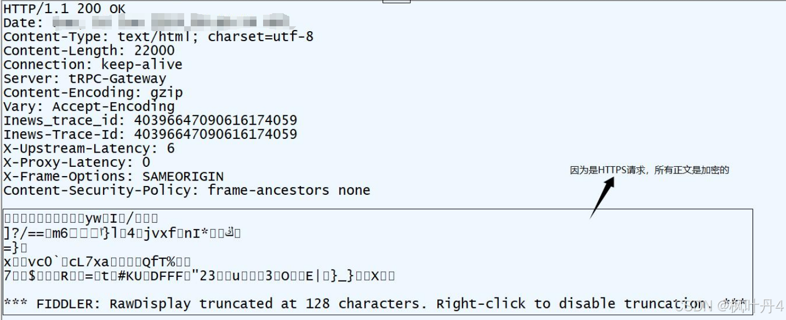Select the Server tRPC-Gateway header

pos(84,78)
